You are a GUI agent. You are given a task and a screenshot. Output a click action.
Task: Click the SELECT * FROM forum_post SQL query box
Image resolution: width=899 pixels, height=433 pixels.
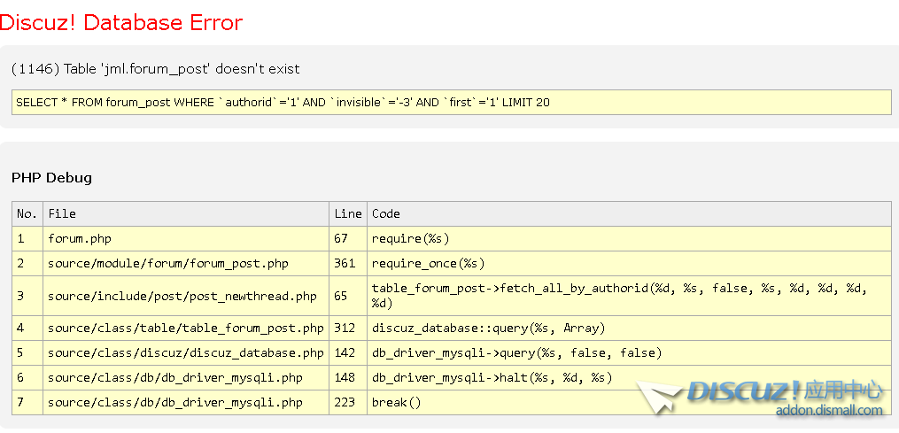tap(451, 103)
